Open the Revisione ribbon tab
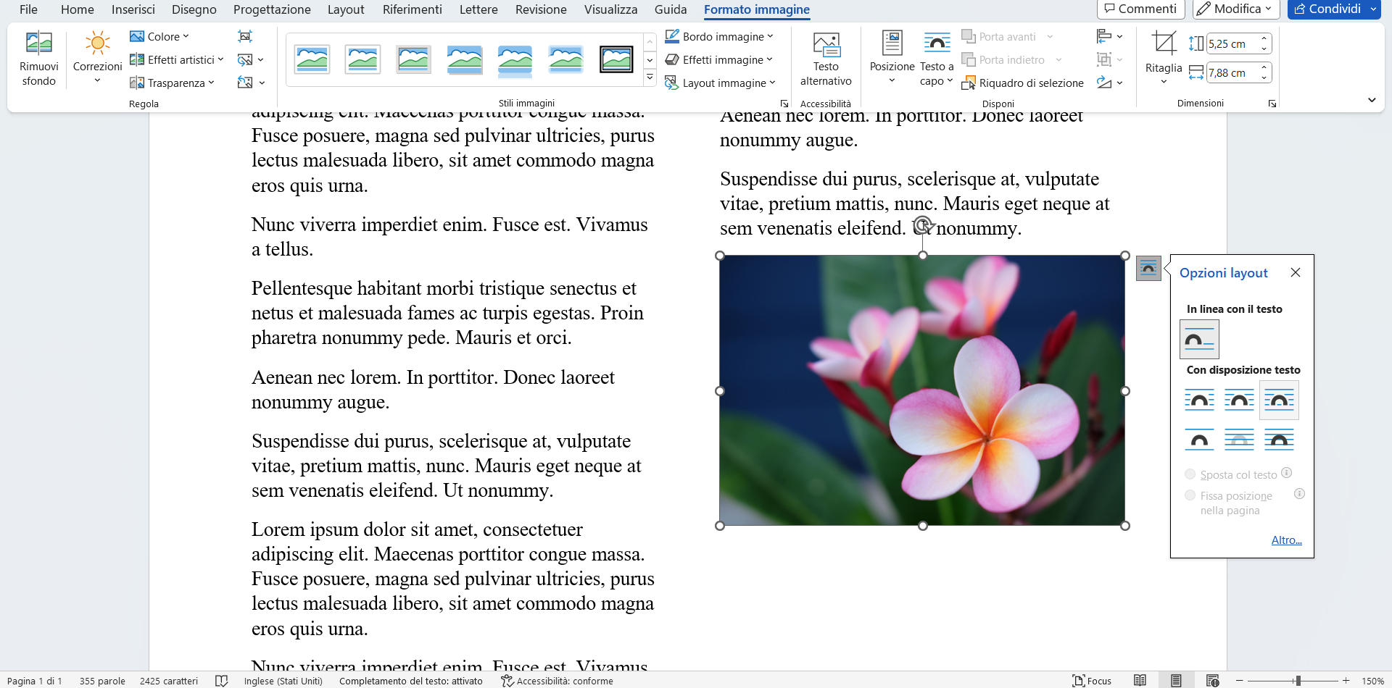 [x=541, y=9]
